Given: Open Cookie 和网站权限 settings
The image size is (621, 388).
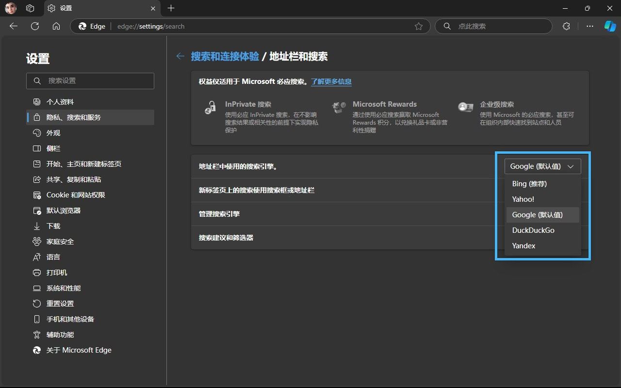Looking at the screenshot, I should [x=90, y=195].
